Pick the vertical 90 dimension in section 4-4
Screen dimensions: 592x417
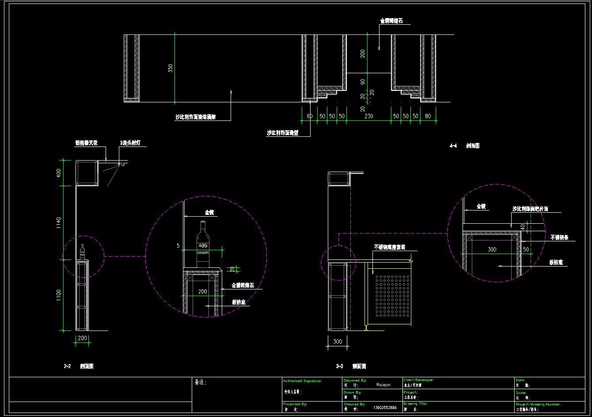coord(363,82)
